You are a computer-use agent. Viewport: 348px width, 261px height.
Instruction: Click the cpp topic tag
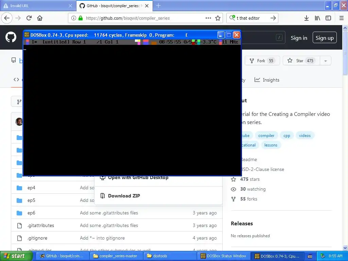[287, 136]
